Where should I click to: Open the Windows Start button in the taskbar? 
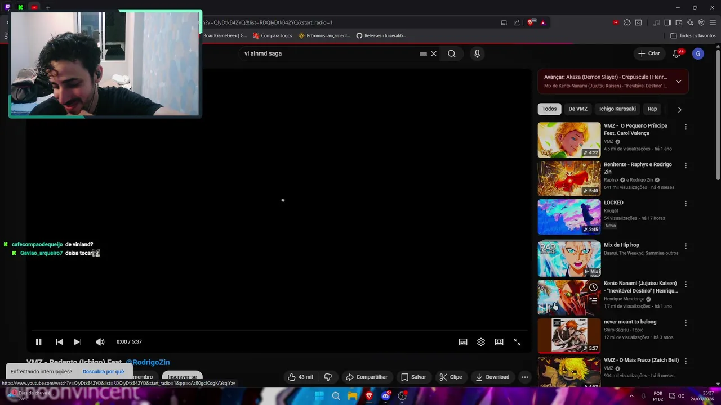click(x=319, y=396)
